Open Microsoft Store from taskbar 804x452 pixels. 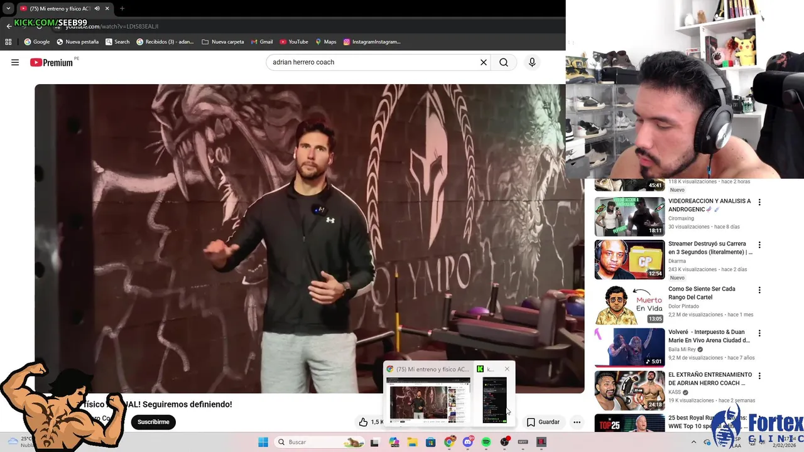click(x=431, y=442)
